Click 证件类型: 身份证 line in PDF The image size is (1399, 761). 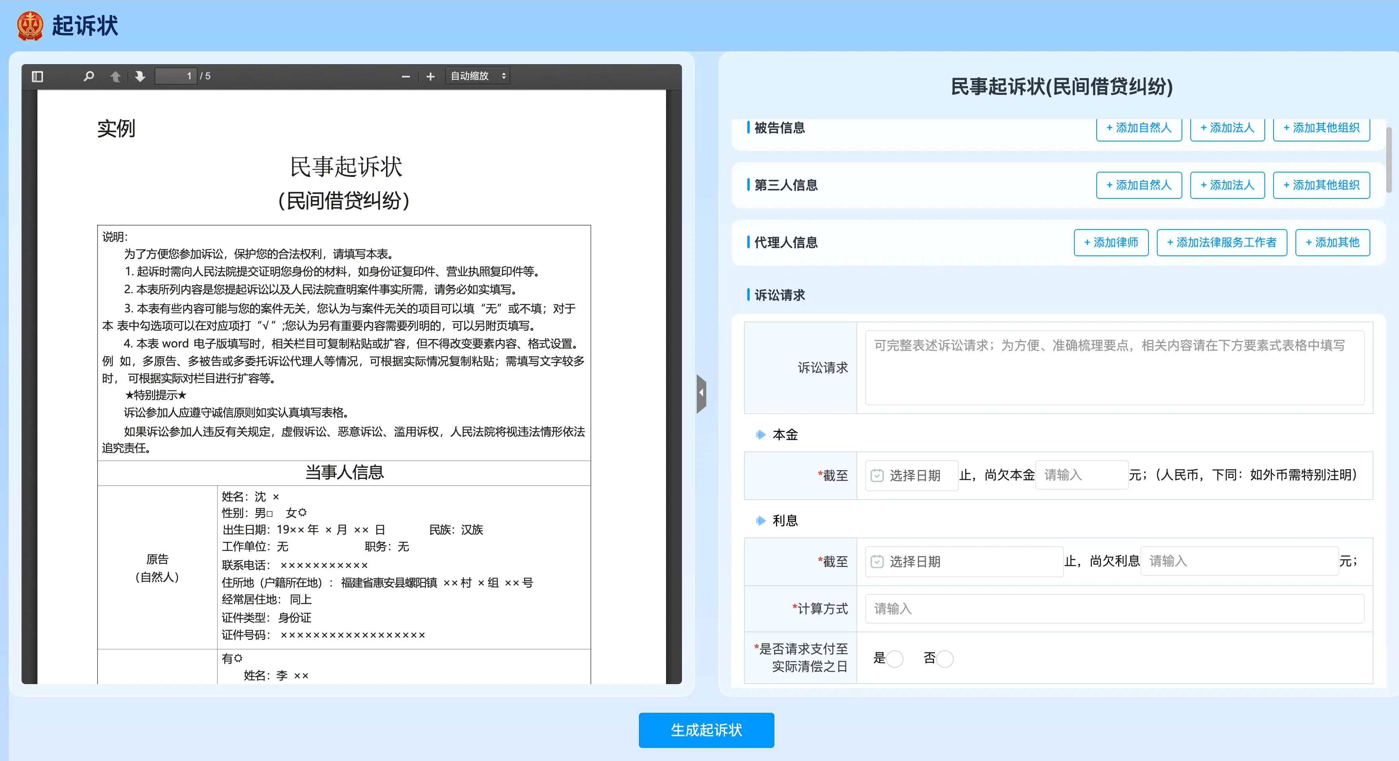pos(266,618)
